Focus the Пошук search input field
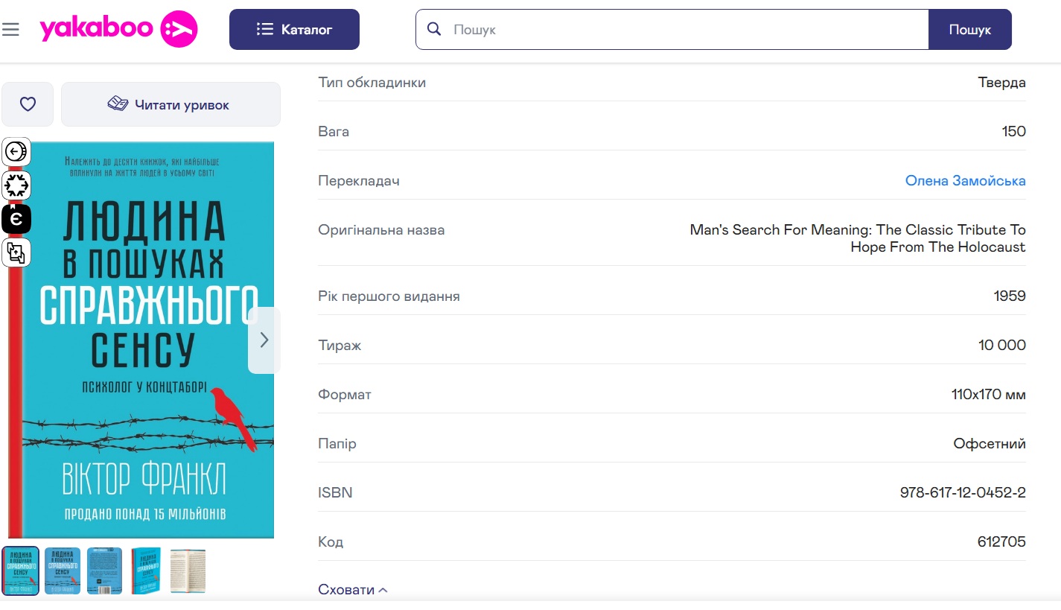The height and width of the screenshot is (610, 1061). tap(685, 30)
